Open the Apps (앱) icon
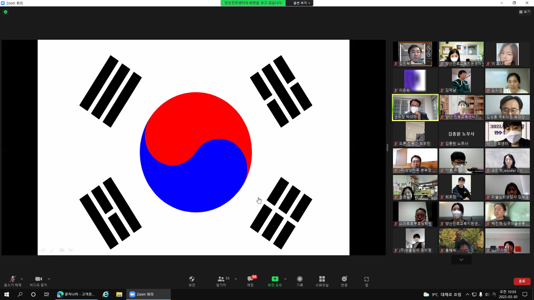Screen dimensions: 534x300 367,279
